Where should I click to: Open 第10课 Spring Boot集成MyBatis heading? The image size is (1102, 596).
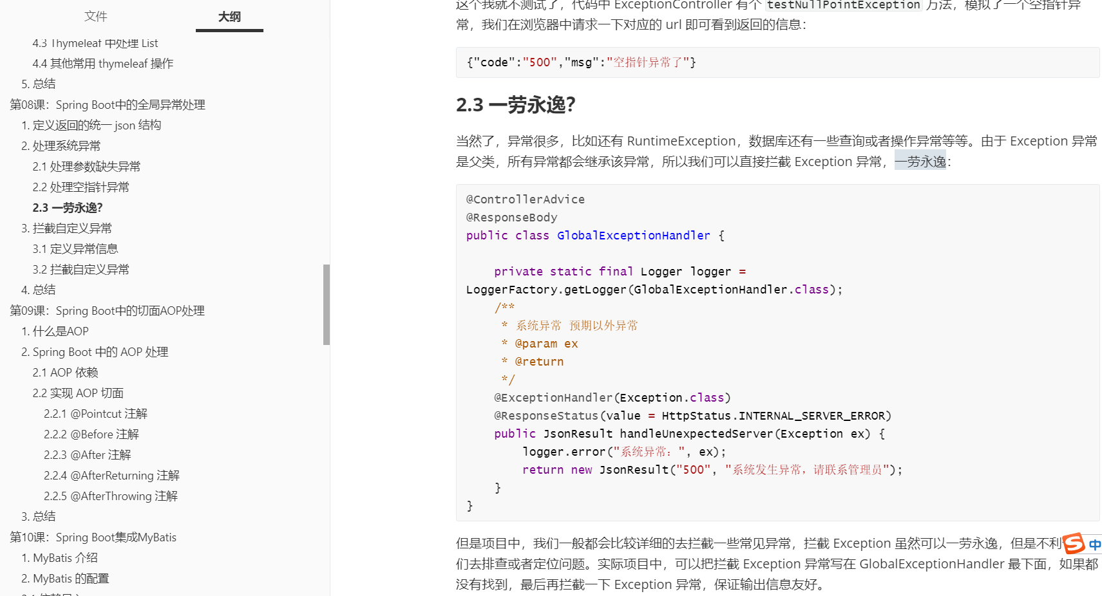pyautogui.click(x=93, y=537)
